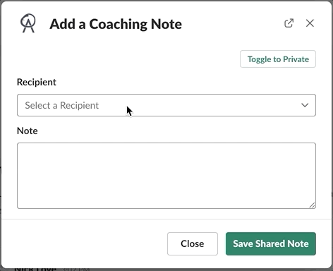Click the top of the Note box
333x271 pixels.
(166, 147)
